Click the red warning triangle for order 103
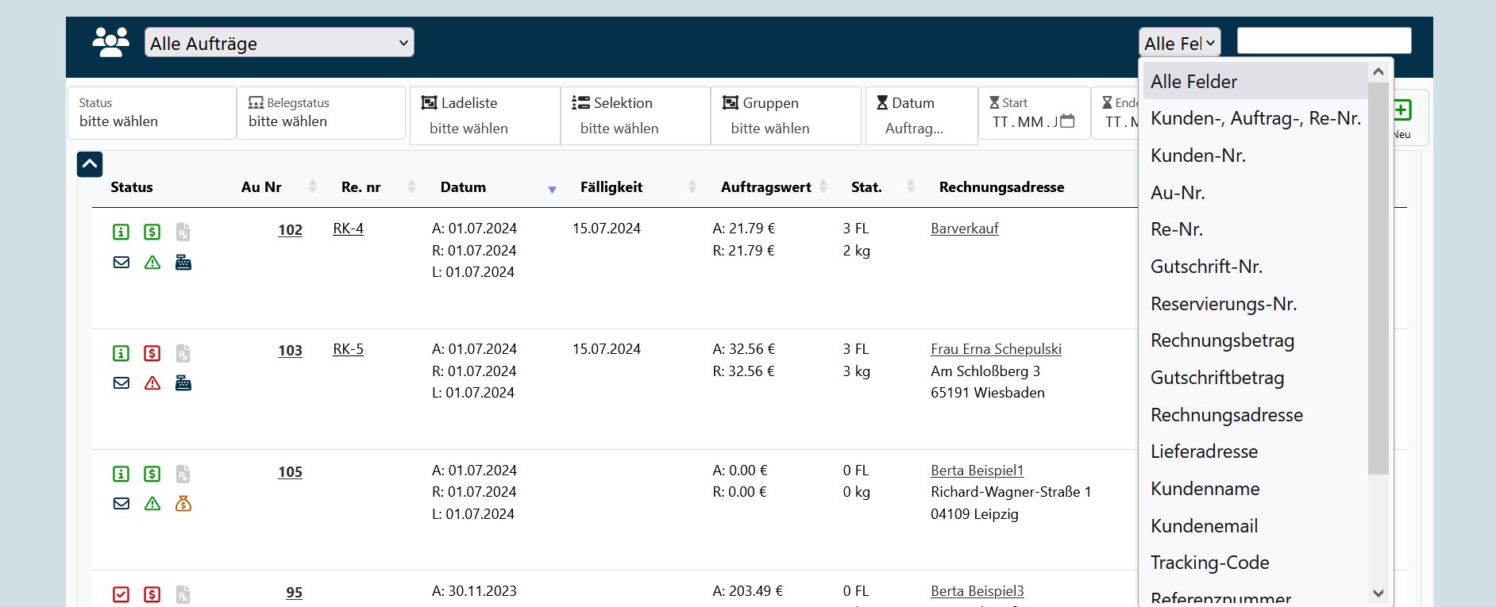Image resolution: width=1496 pixels, height=607 pixels. pos(152,383)
